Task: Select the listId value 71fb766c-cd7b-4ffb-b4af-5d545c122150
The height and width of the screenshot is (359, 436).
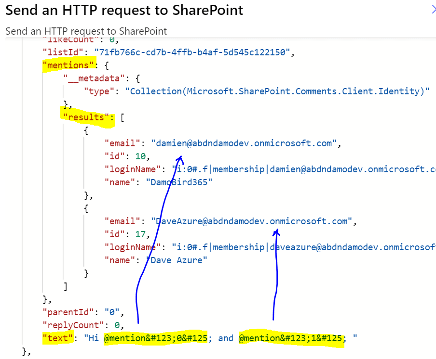Action: tap(192, 52)
